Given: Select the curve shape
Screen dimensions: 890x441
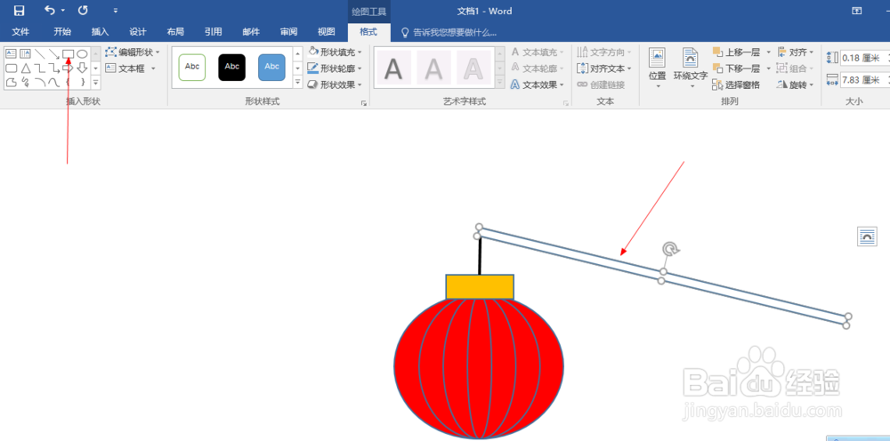Looking at the screenshot, I should (x=54, y=82).
